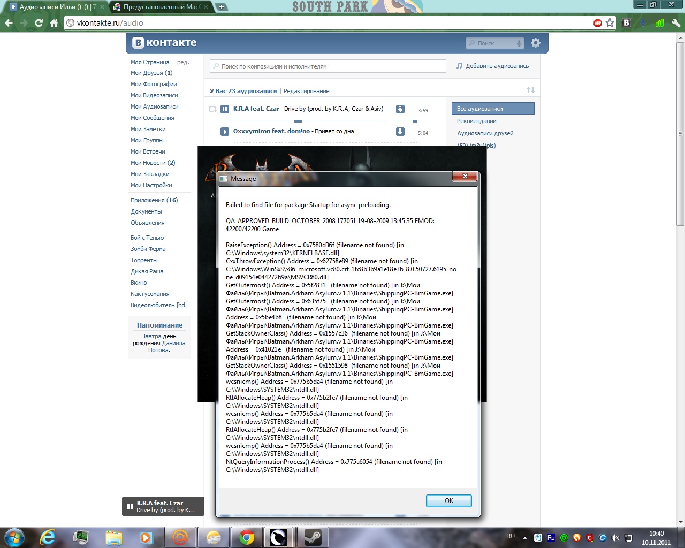Download the K.R.A feat. Czar track

(400, 109)
